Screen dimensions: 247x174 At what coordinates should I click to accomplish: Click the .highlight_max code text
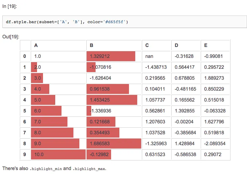89,169
